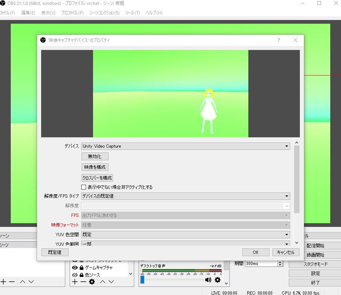This screenshot has height=295, width=341.
Task: Open the ツール menu
Action: (x=132, y=12)
